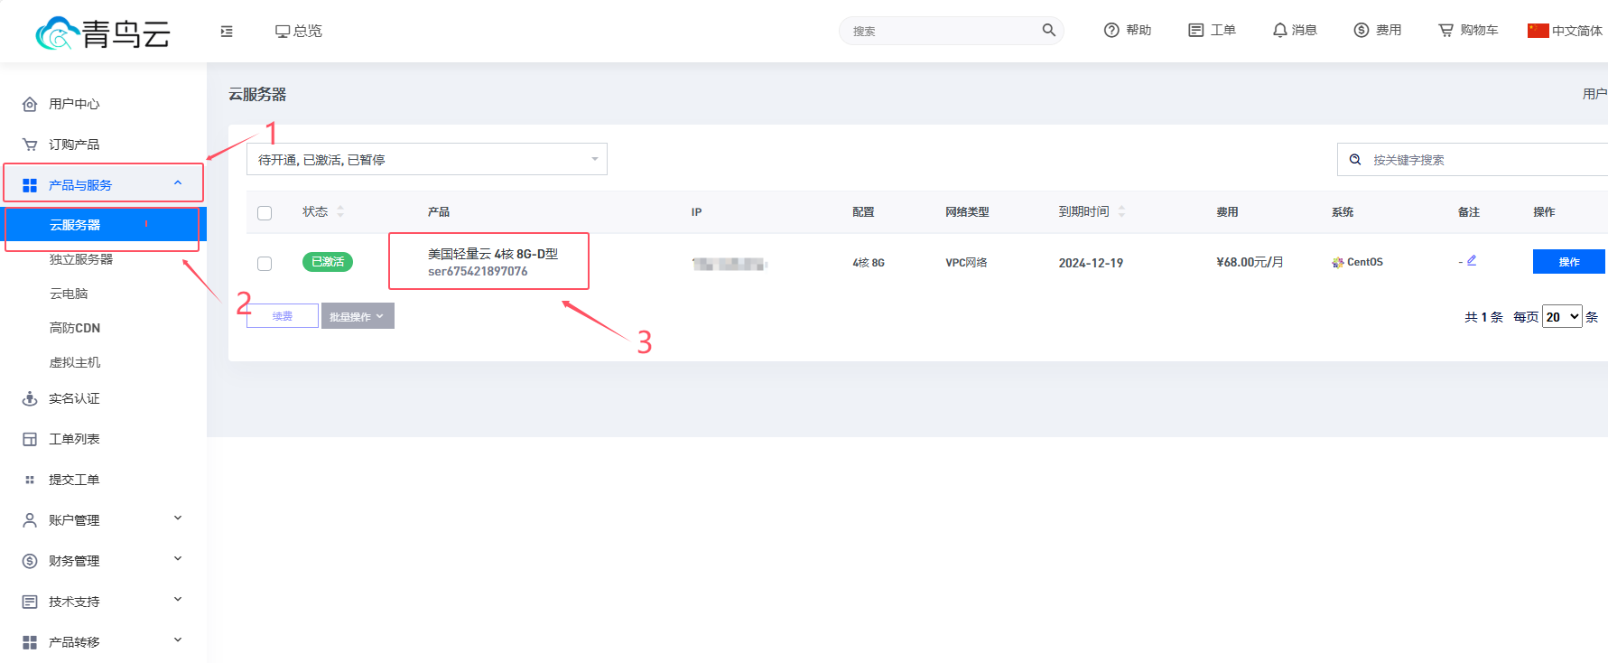
Task: Click the 提交工单 dots icon
Action: (30, 480)
